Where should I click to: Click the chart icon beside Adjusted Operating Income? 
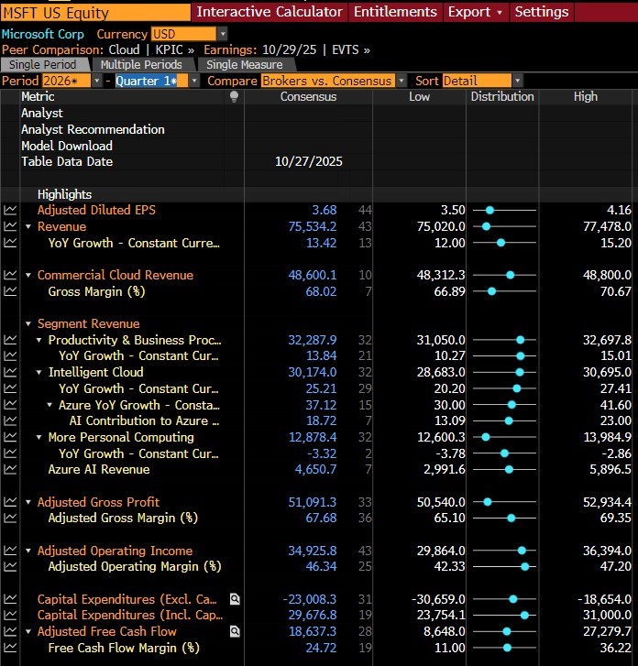(x=10, y=551)
